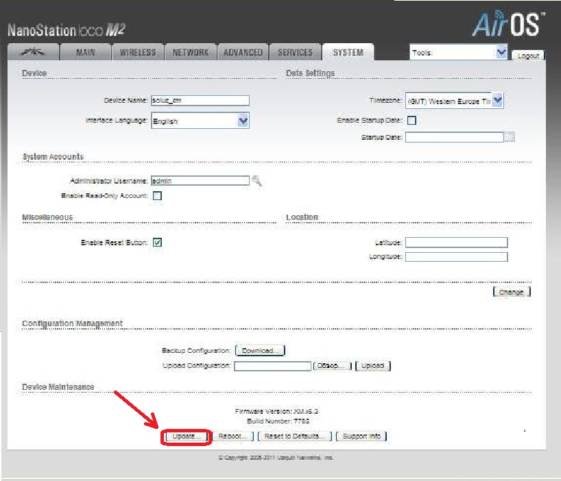Click the Update firmware button
The height and width of the screenshot is (481, 561).
[186, 436]
